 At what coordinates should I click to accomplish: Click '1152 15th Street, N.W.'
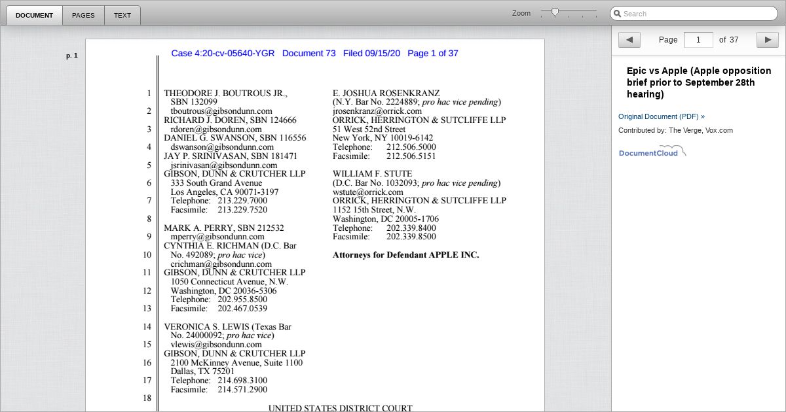375,210
